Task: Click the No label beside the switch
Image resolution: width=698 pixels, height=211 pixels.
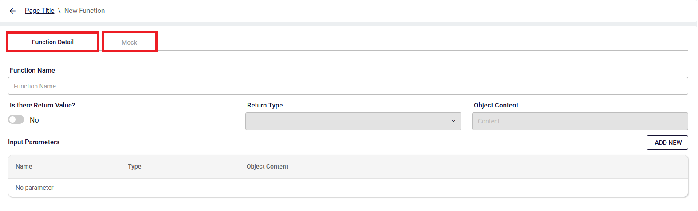Action: point(34,120)
